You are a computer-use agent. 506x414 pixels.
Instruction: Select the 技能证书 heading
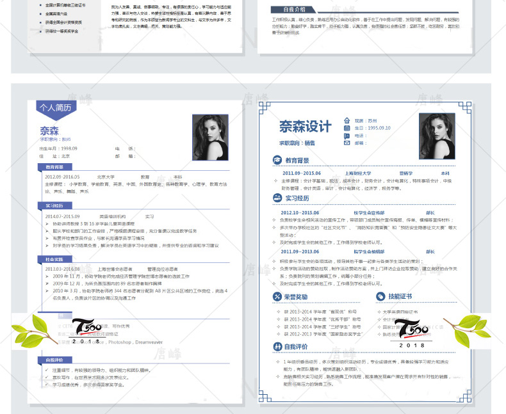click(400, 296)
